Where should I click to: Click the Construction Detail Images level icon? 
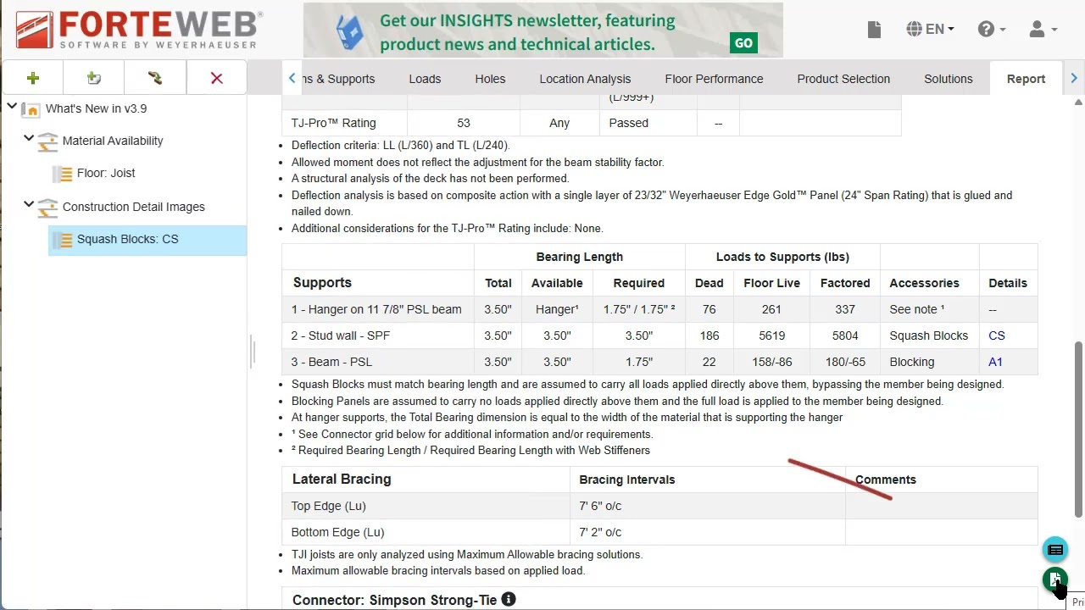(x=48, y=208)
